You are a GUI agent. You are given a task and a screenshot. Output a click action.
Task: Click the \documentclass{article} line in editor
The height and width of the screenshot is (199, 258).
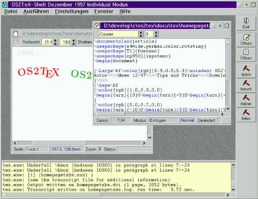[126, 41]
